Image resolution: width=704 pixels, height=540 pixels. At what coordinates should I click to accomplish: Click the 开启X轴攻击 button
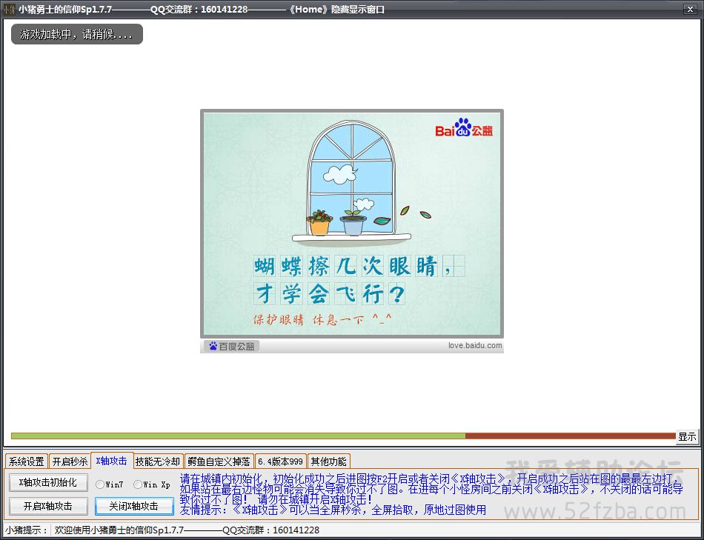tap(48, 506)
